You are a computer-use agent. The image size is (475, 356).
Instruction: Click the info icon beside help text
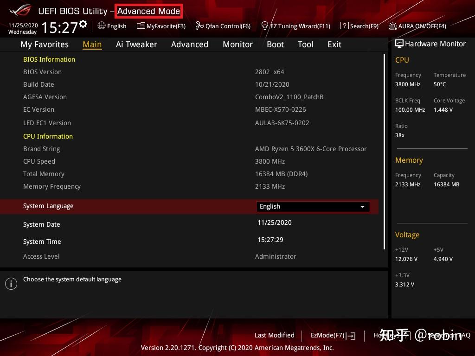click(x=11, y=284)
